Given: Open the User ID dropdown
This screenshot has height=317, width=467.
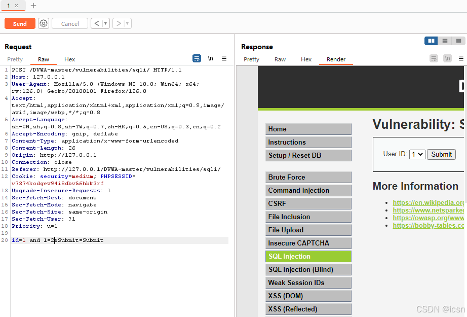Looking at the screenshot, I should coord(417,155).
